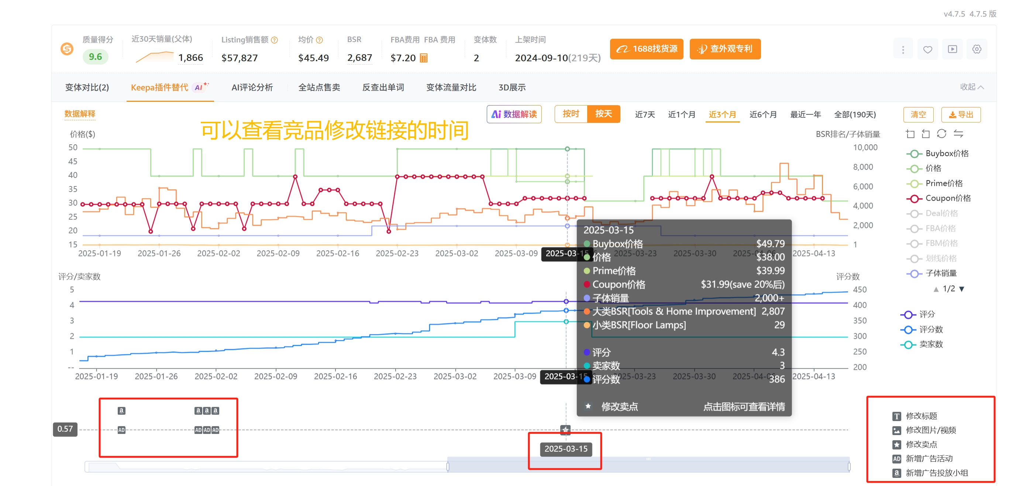This screenshot has height=486, width=1033.
Task: Switch to AI评论分析 tab
Action: click(x=252, y=87)
